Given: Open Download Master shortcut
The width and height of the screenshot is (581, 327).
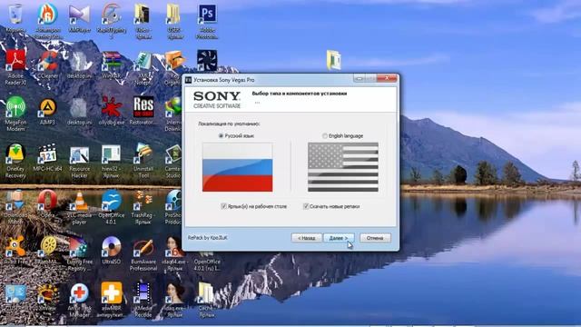Looking at the screenshot, I should pyautogui.click(x=15, y=200).
